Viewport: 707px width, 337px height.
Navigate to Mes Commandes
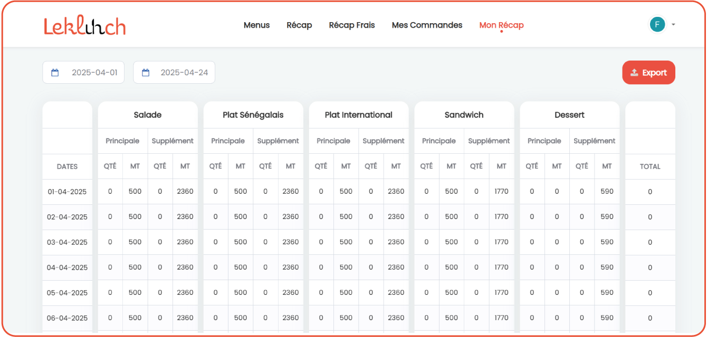pyautogui.click(x=427, y=25)
